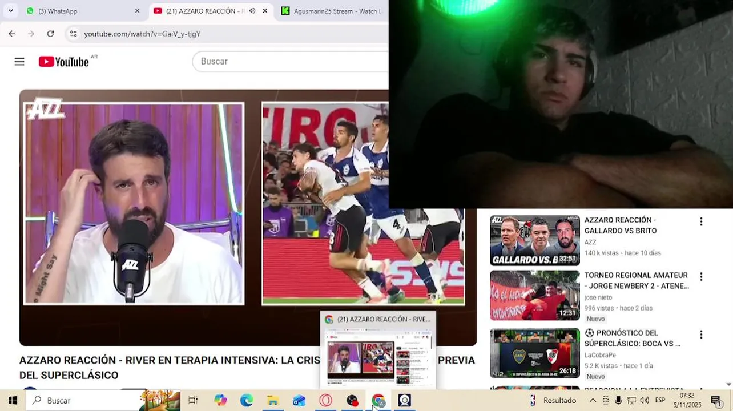Launch Copilot from the taskbar
Viewport: 733px width, 411px height.
point(220,401)
